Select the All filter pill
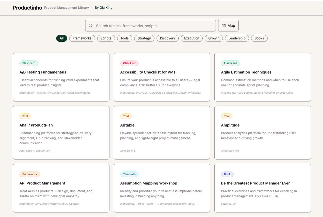323x217 pixels. click(x=61, y=38)
